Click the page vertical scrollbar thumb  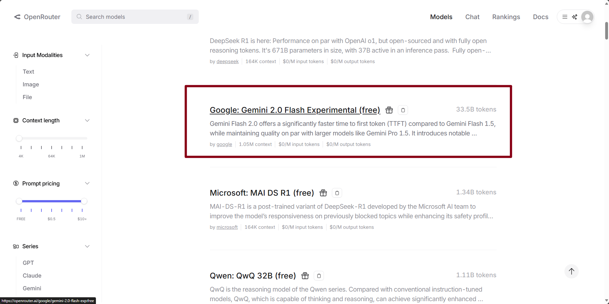click(607, 31)
